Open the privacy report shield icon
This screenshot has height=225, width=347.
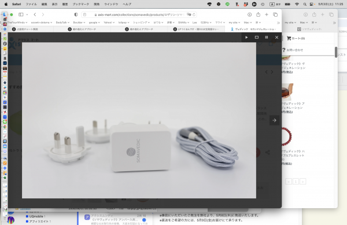pyautogui.click(x=76, y=14)
